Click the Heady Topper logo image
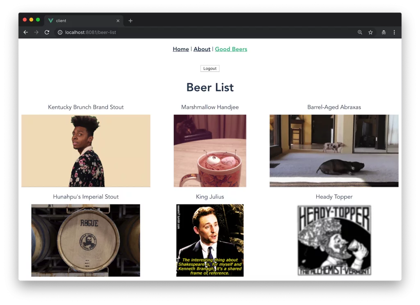This screenshot has height=305, width=420. [x=334, y=240]
